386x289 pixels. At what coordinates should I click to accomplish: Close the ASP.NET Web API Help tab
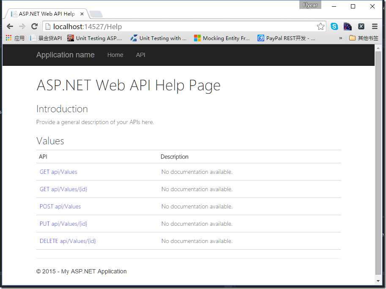[x=82, y=14]
